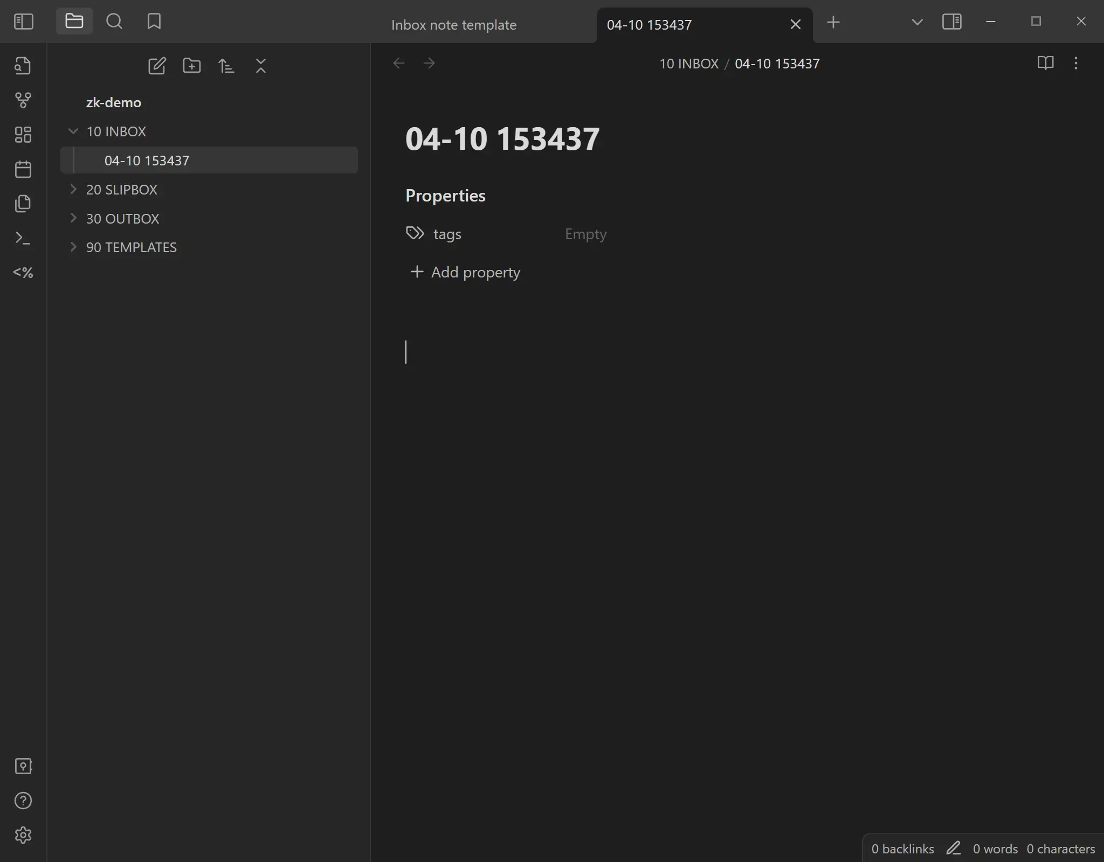1104x862 pixels.
Task: Expand the 20 SLIPBOX folder
Action: pyautogui.click(x=73, y=189)
